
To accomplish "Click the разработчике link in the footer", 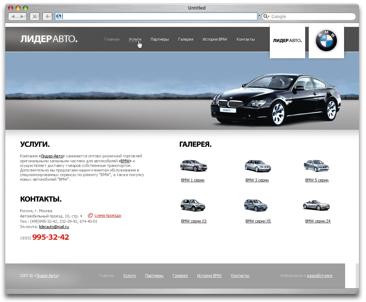I will click(320, 275).
